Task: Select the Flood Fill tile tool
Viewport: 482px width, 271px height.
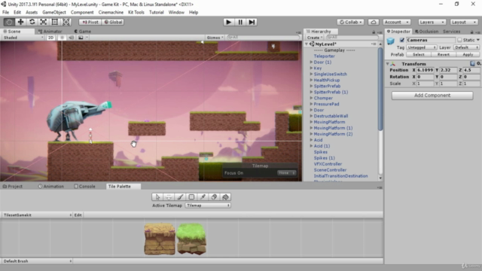Action: [x=226, y=197]
